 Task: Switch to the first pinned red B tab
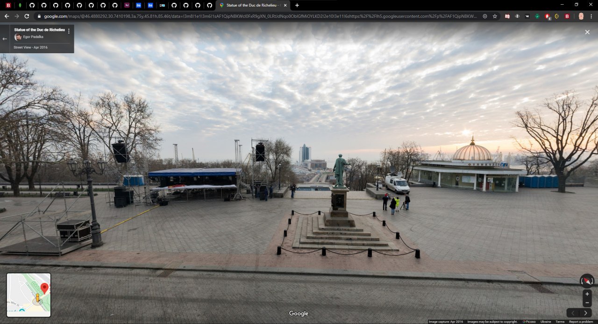(x=8, y=5)
